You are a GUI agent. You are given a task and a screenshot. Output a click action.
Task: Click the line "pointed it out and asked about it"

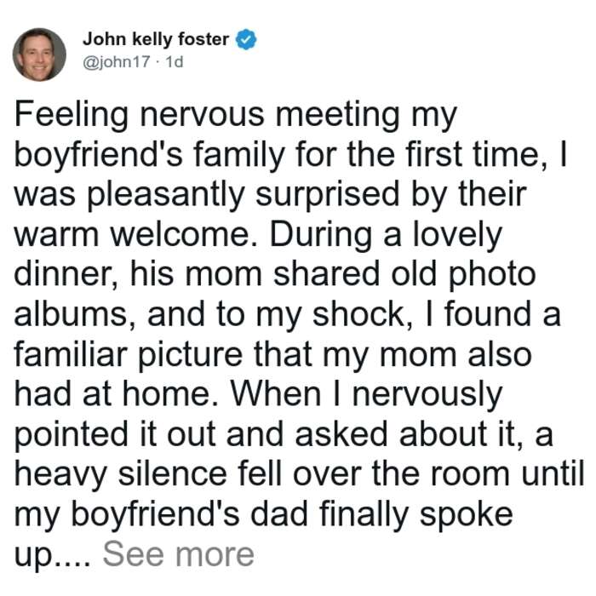coord(284,436)
